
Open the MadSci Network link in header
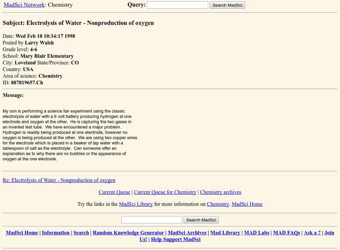[x=24, y=5]
